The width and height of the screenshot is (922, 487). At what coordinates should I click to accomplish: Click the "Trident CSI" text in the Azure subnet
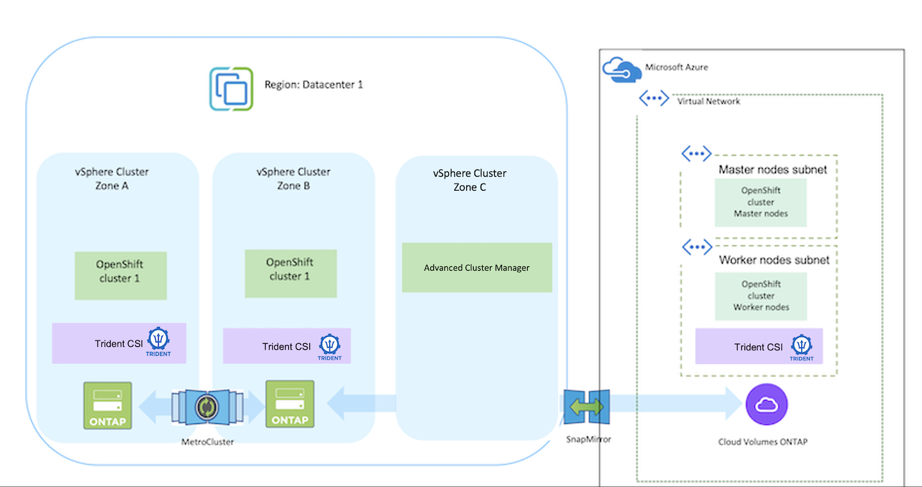tap(759, 347)
